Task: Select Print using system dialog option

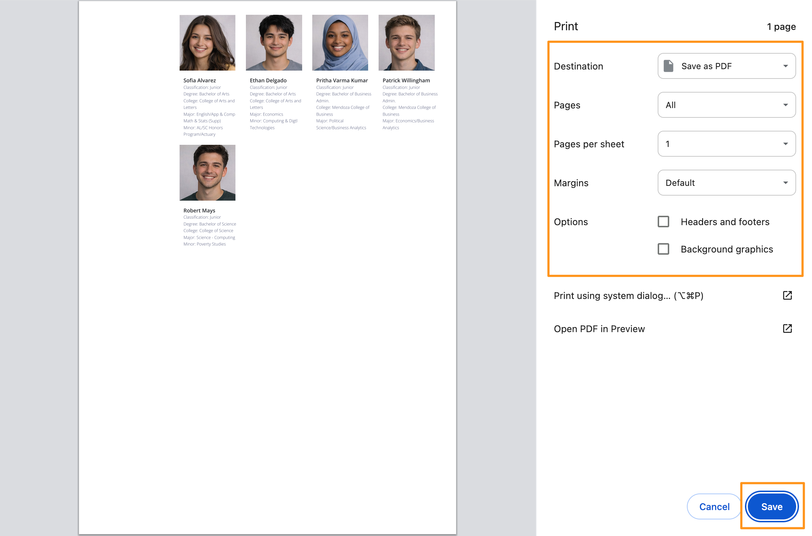Action: 628,296
